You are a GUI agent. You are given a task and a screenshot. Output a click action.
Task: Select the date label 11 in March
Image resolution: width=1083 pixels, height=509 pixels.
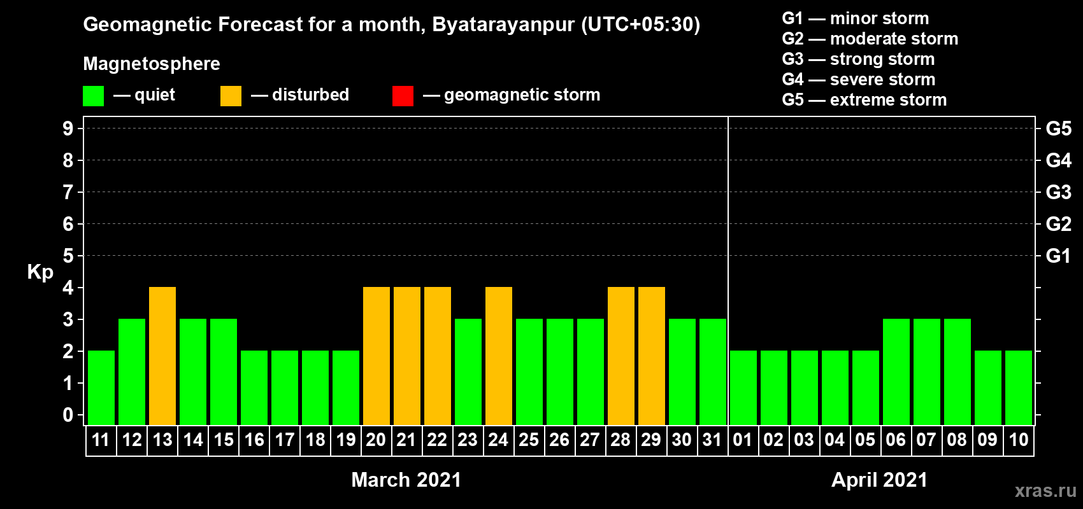[x=101, y=440]
